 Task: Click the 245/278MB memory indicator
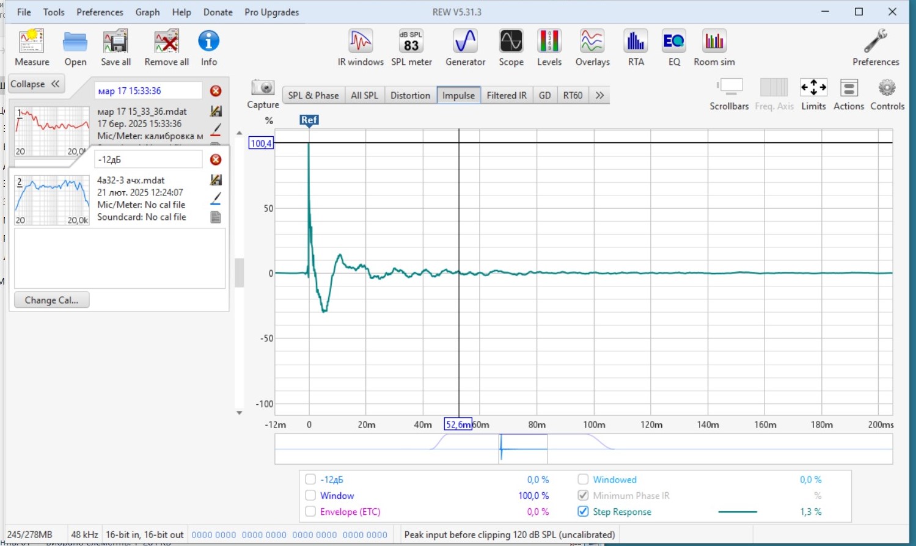coord(29,534)
